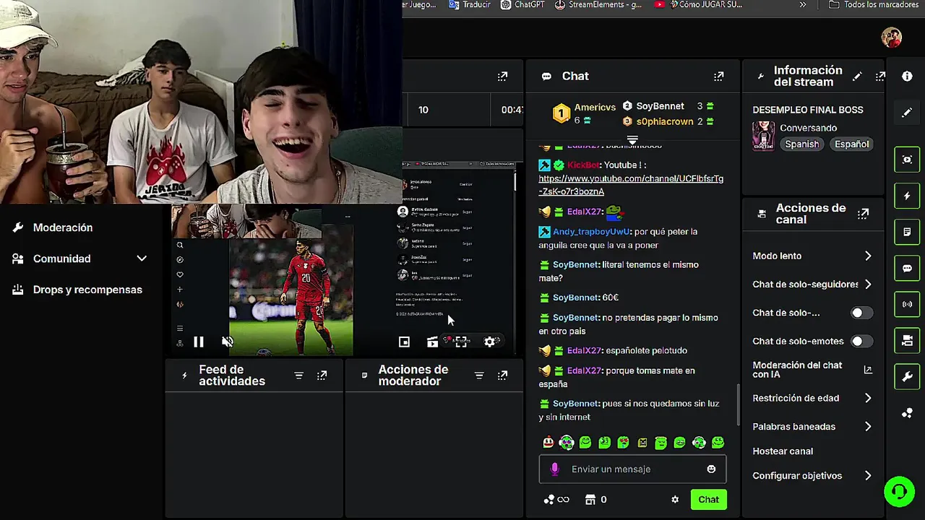Filter the Acciones de moderador list

(x=478, y=376)
